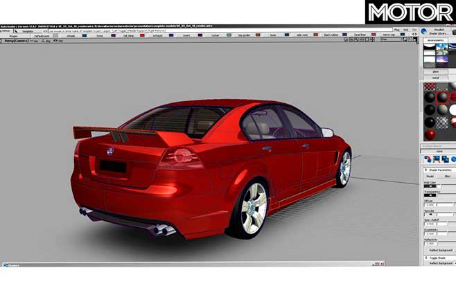Click the red tail_lamp layer color swatch
Image resolution: width=456 pixels, height=304 pixels.
(x=142, y=35)
